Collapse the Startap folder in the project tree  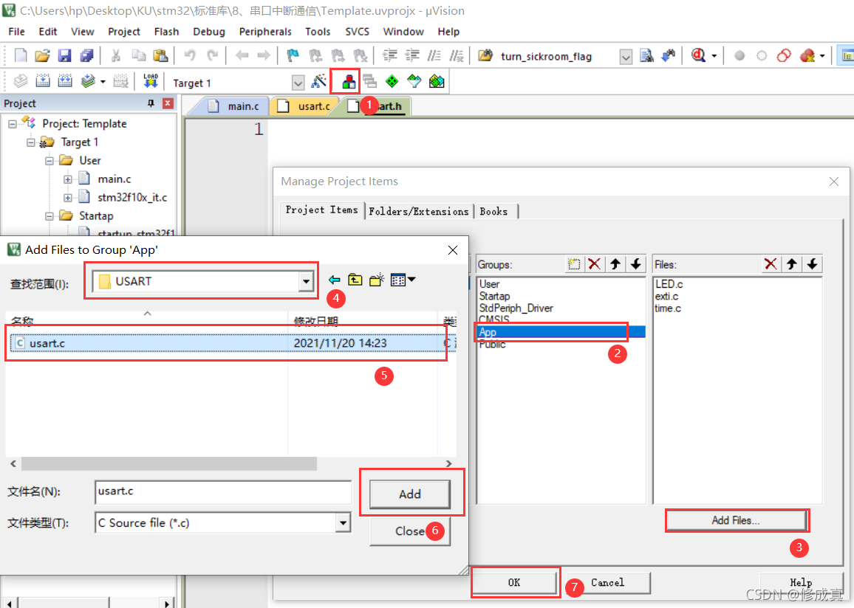click(49, 216)
